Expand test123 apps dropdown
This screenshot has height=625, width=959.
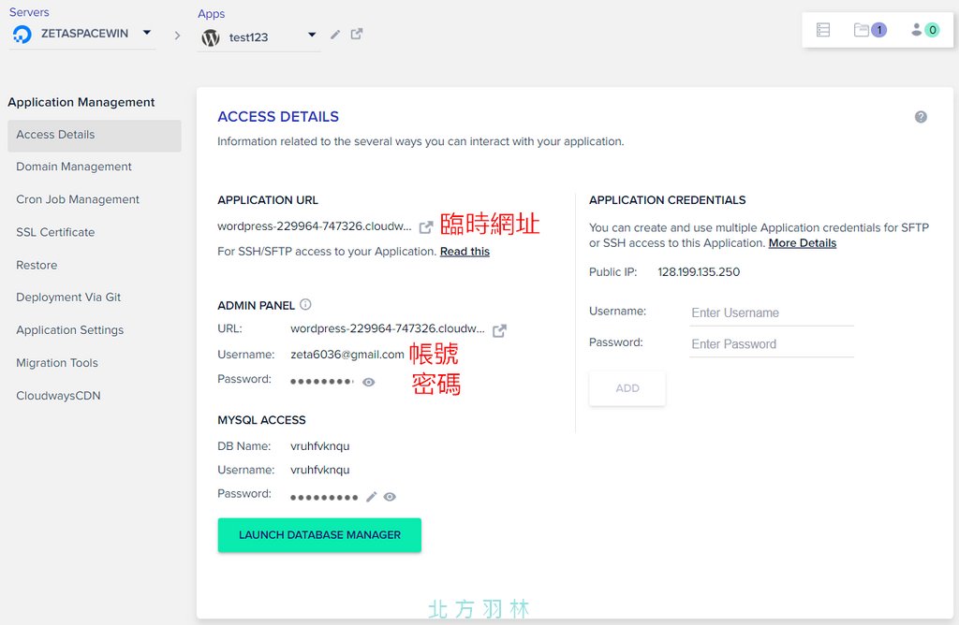pos(312,35)
